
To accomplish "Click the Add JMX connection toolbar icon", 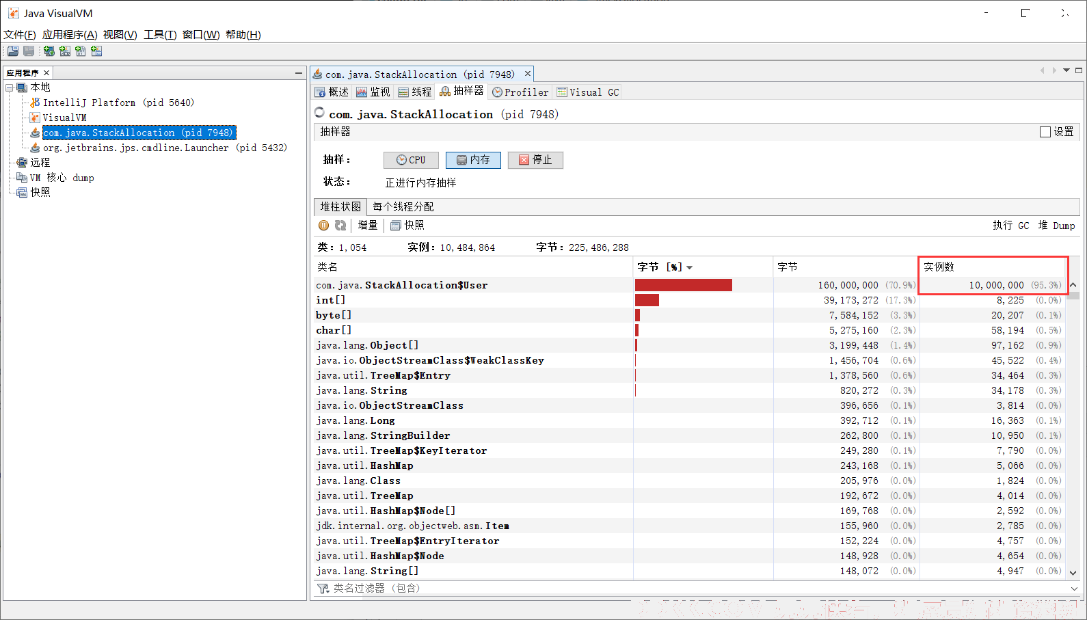I will coord(65,51).
